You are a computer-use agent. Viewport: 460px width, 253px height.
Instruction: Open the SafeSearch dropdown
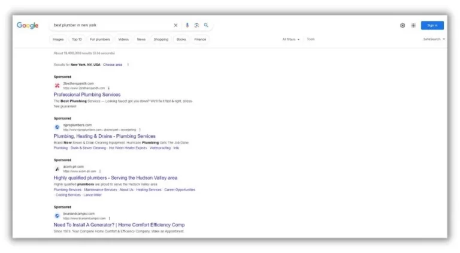coord(434,40)
